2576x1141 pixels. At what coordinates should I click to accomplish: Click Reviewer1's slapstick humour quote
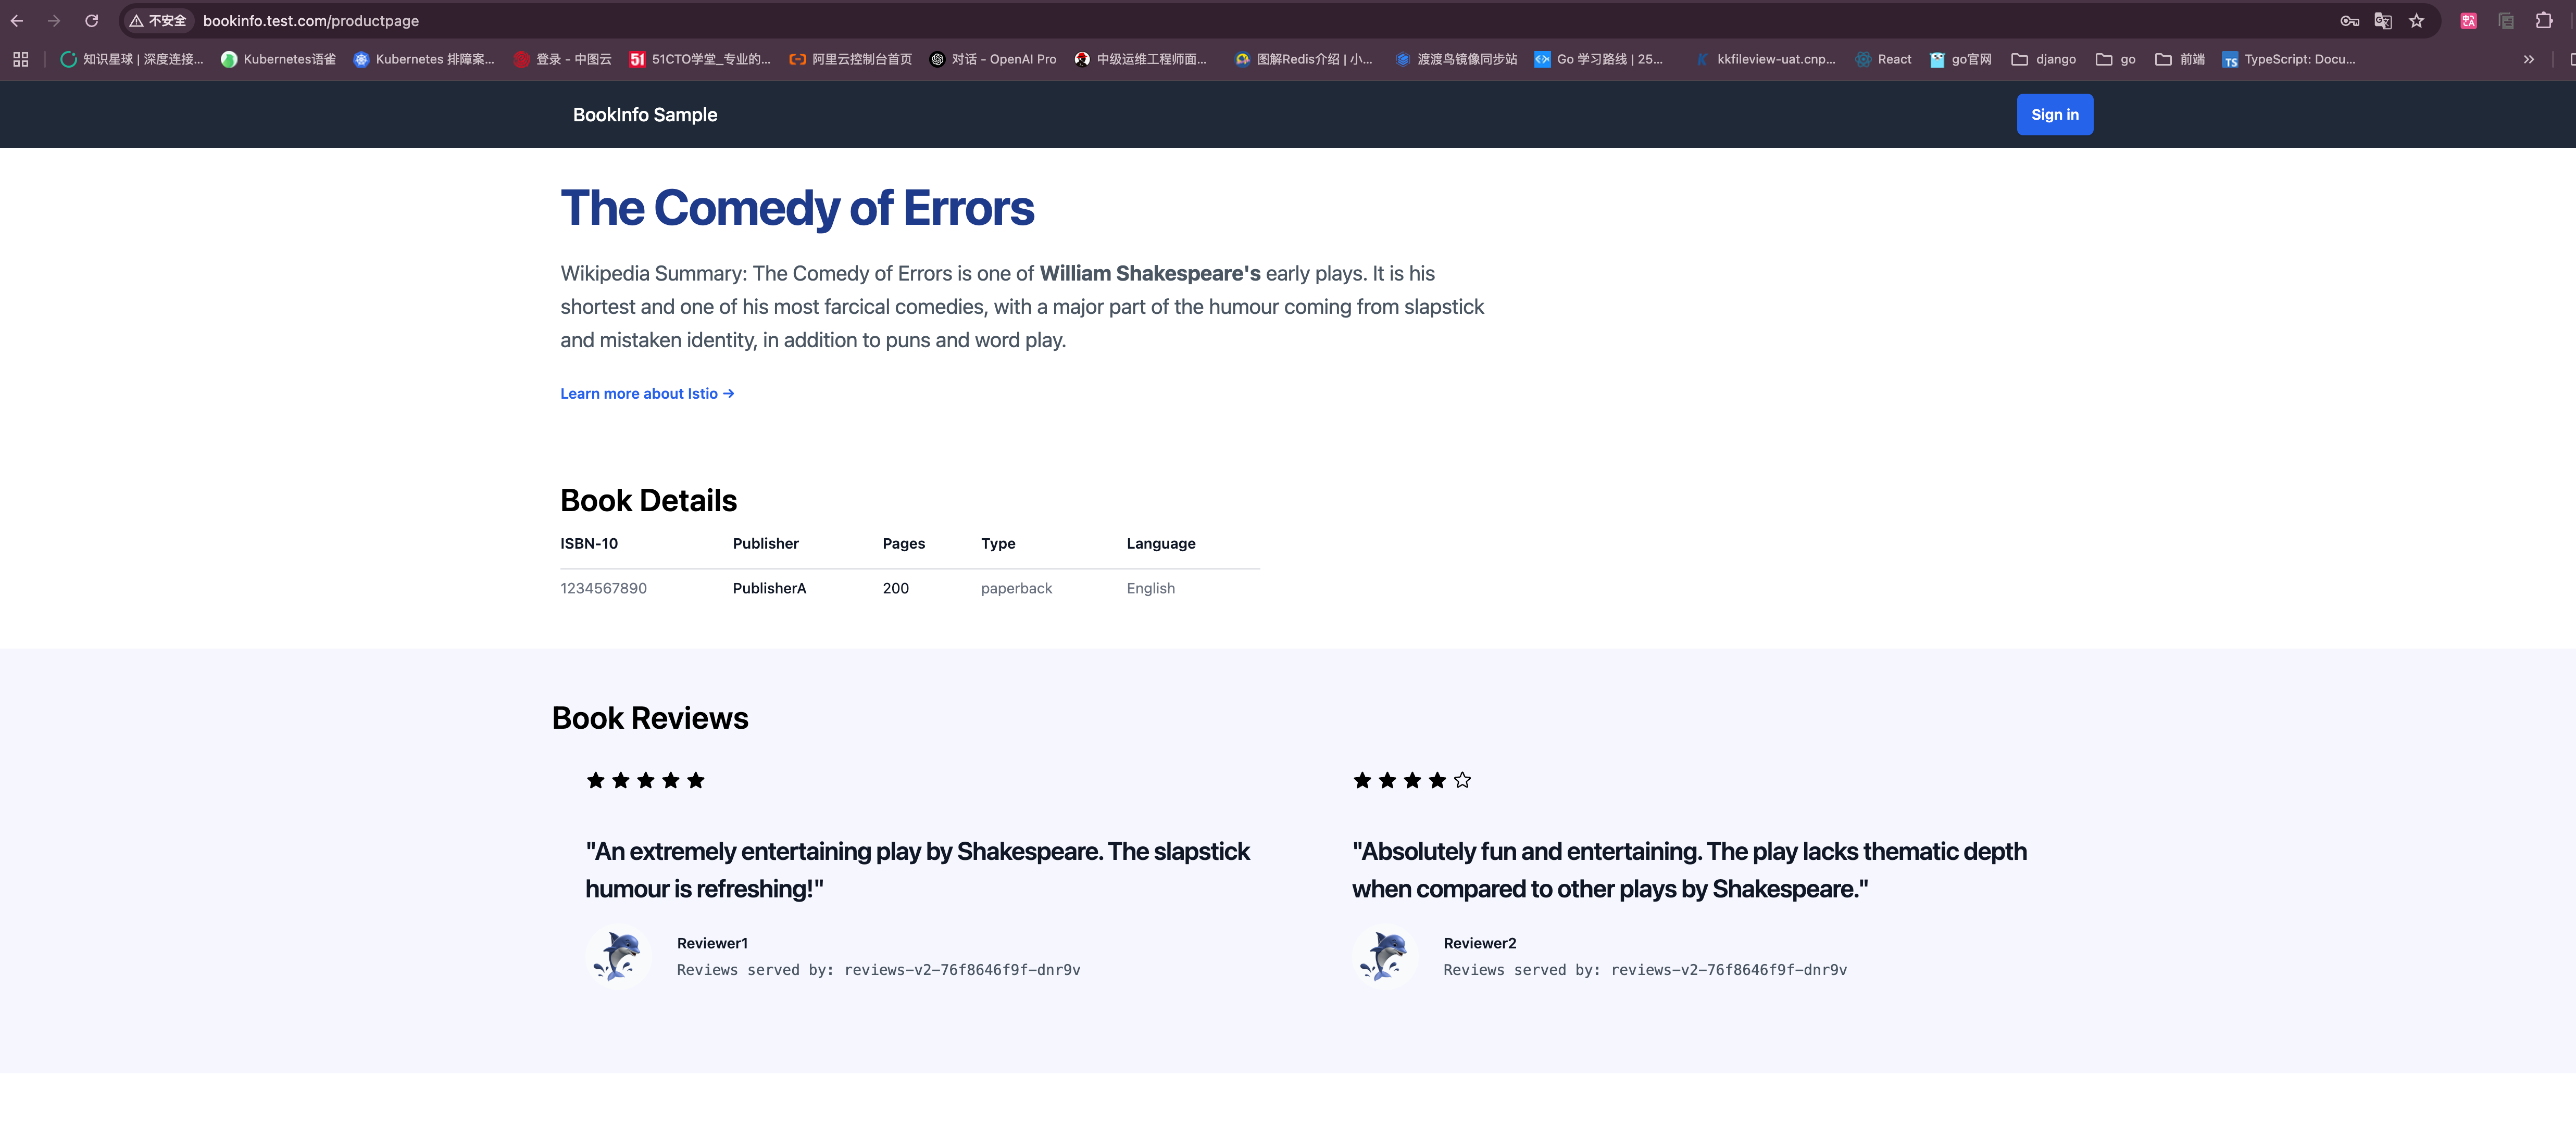pos(917,870)
